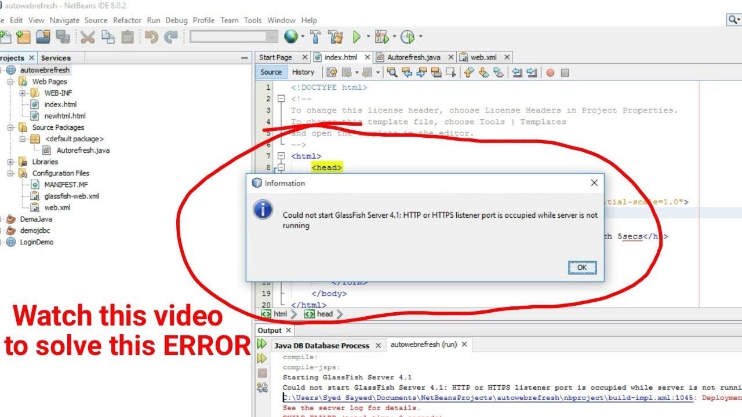This screenshot has width=742, height=417.
Task: Open the Quick Search magnifier at top right
Action: (734, 20)
